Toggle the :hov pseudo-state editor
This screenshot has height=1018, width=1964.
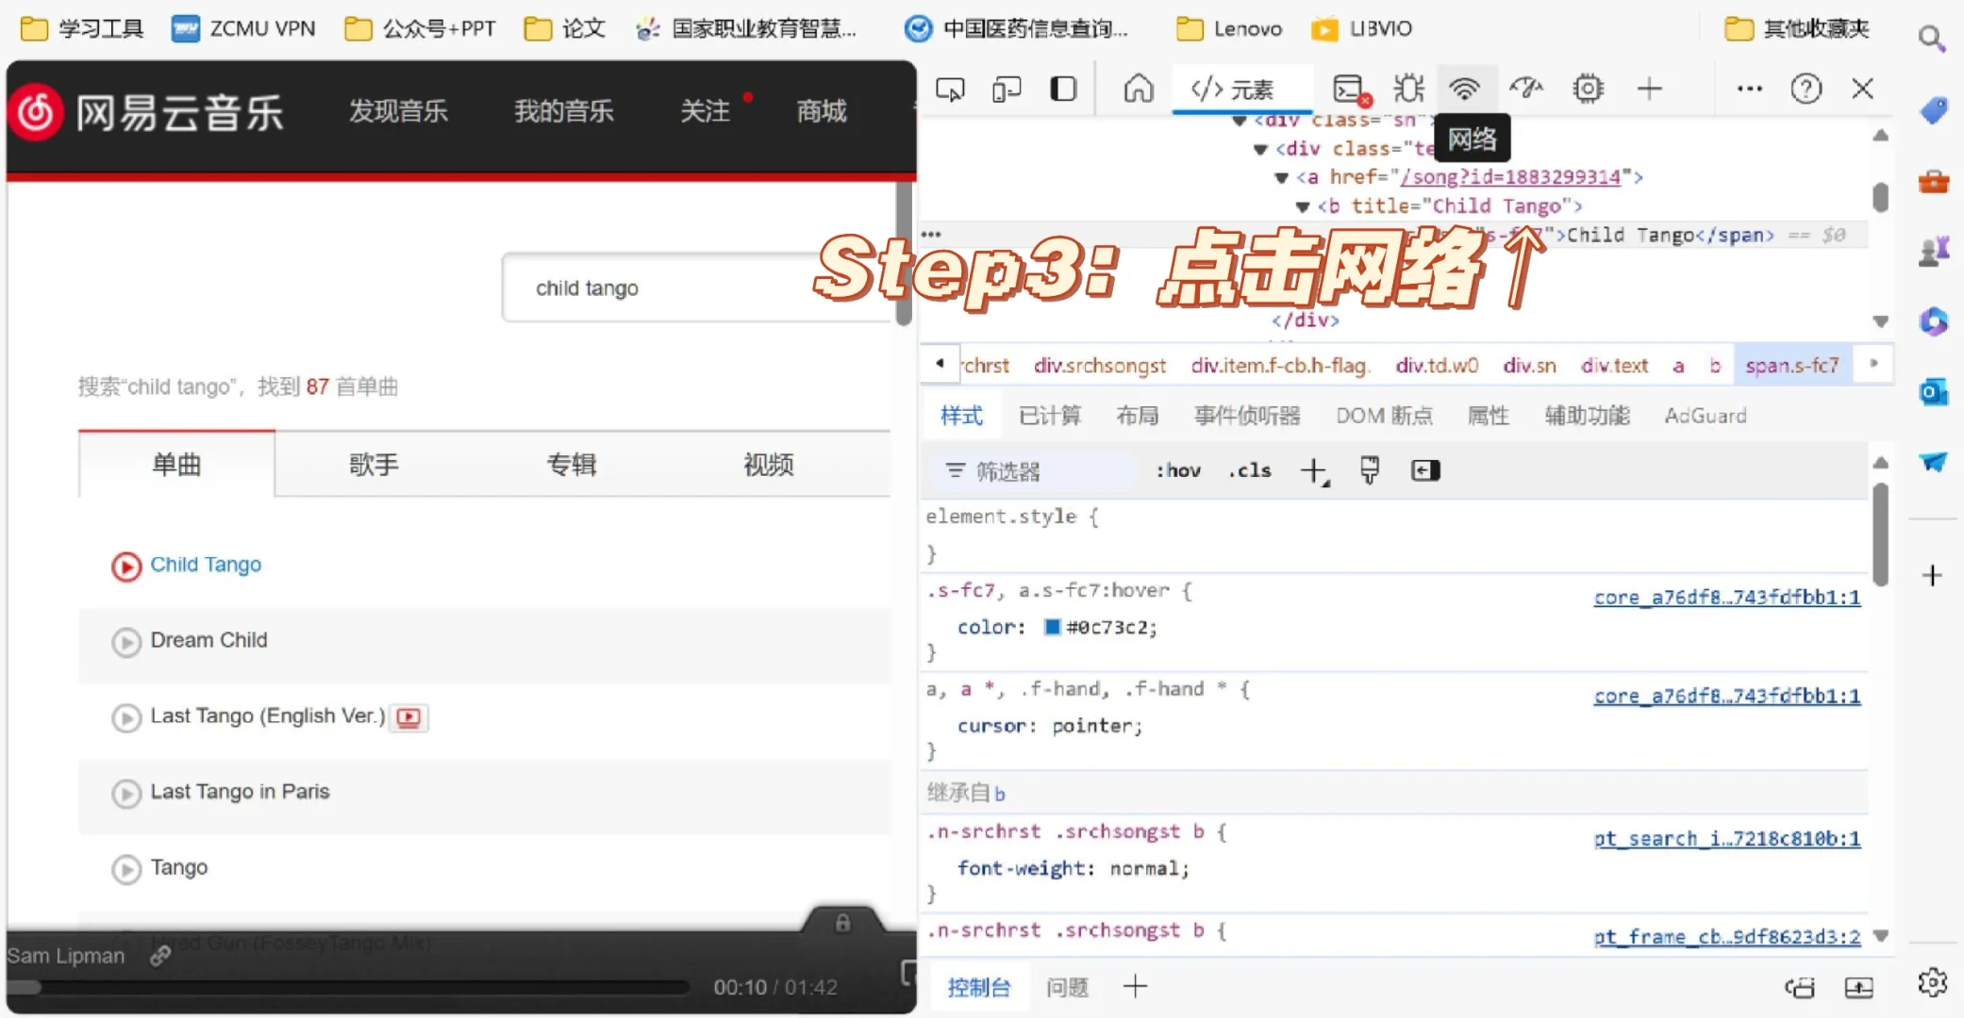(1176, 469)
